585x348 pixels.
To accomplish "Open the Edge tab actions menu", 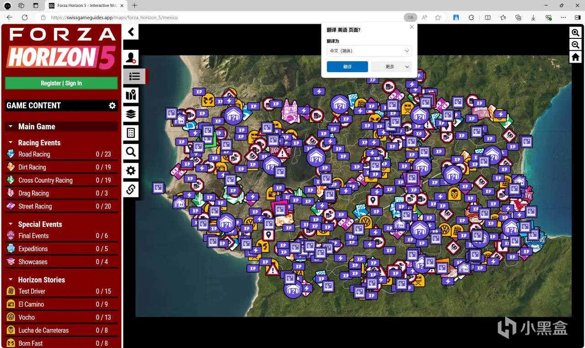I will tap(36, 5).
